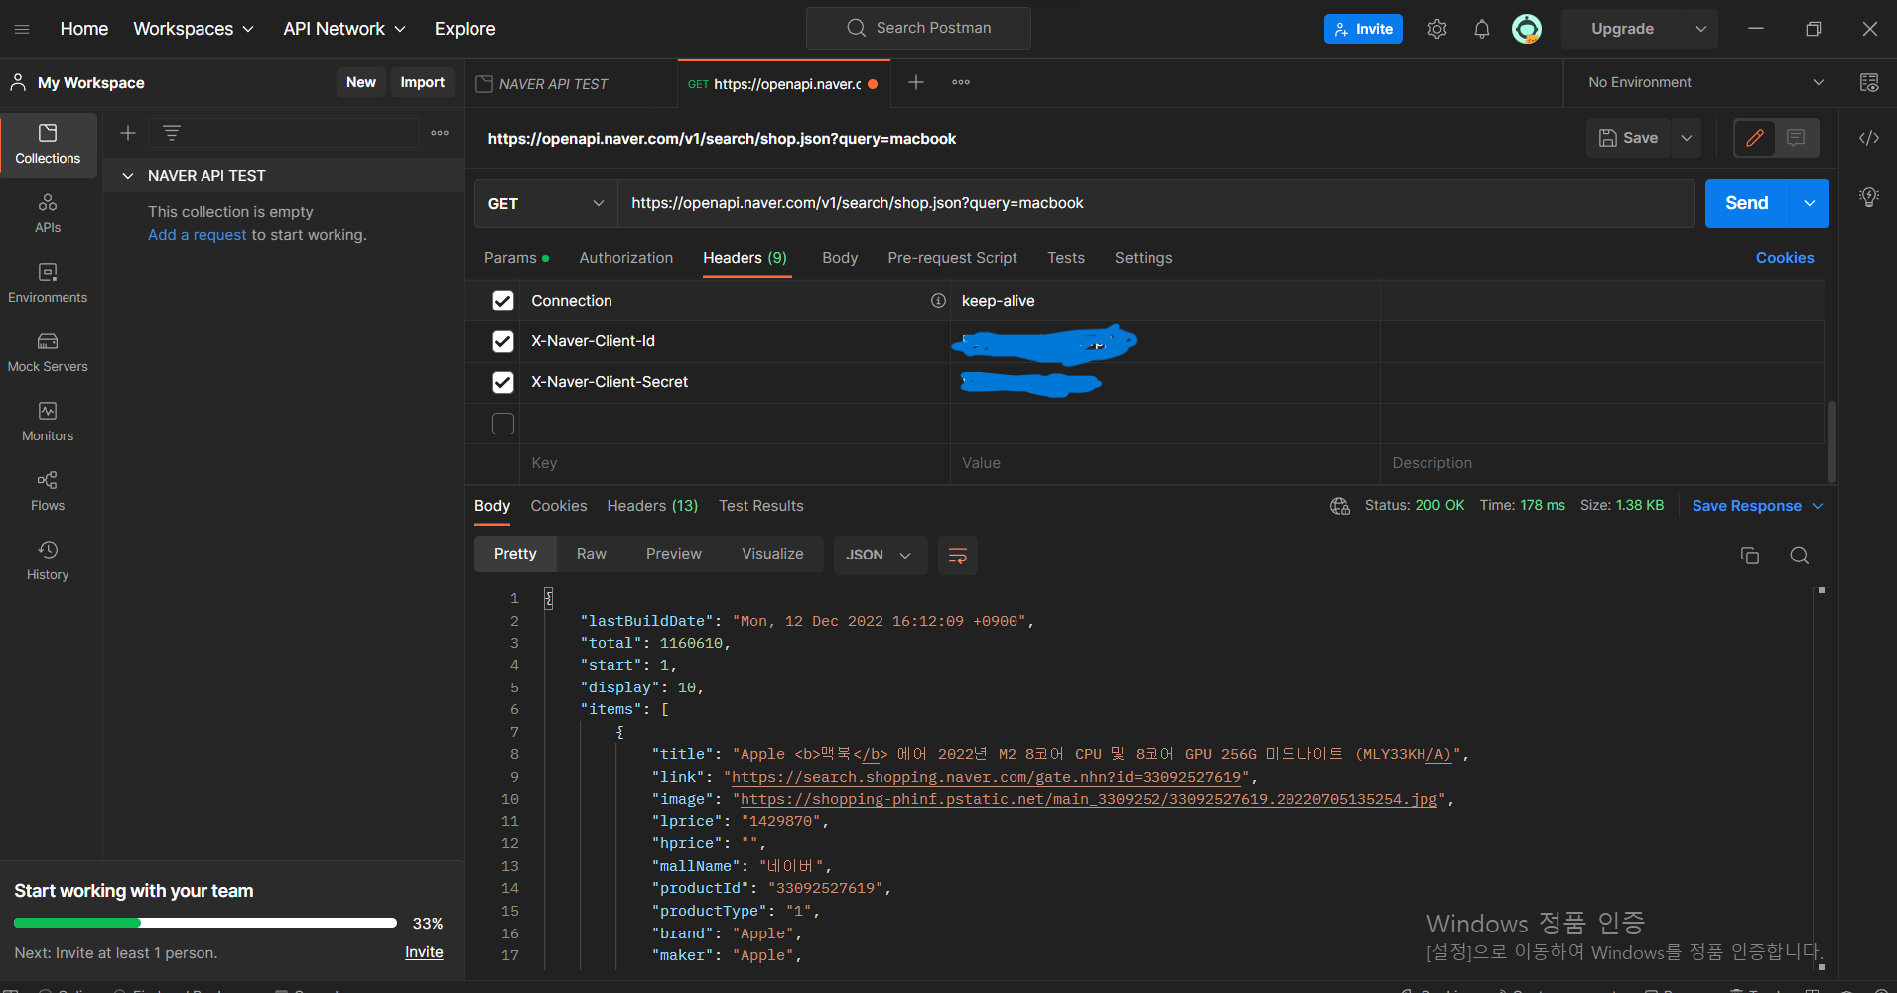Image resolution: width=1897 pixels, height=993 pixels.
Task: Click the empty header Key field
Action: pyautogui.click(x=735, y=463)
